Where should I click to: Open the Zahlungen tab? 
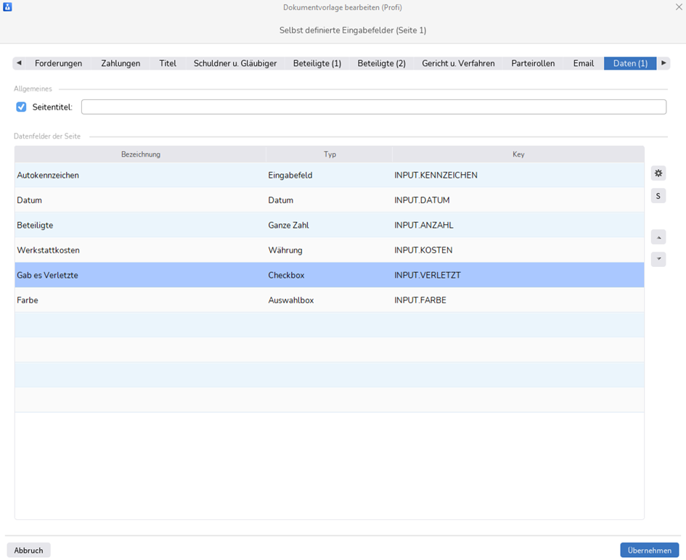click(121, 63)
